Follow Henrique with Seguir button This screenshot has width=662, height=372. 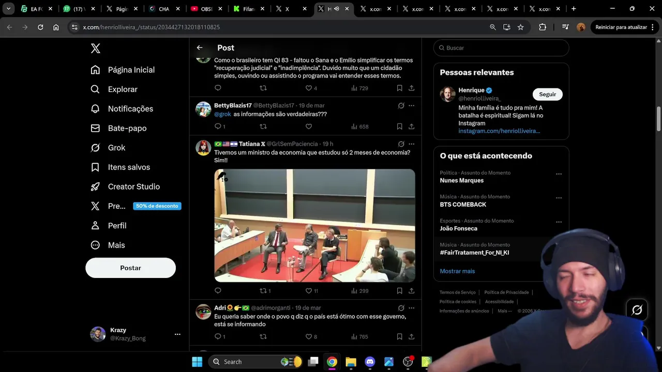click(x=547, y=95)
